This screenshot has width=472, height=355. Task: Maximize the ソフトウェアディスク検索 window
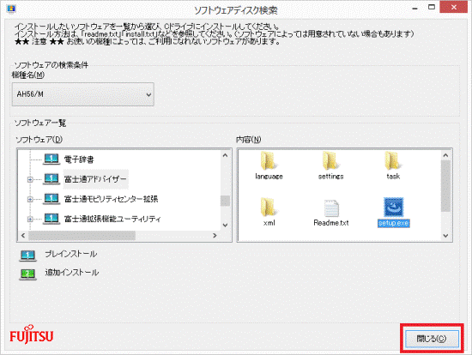pos(432,7)
